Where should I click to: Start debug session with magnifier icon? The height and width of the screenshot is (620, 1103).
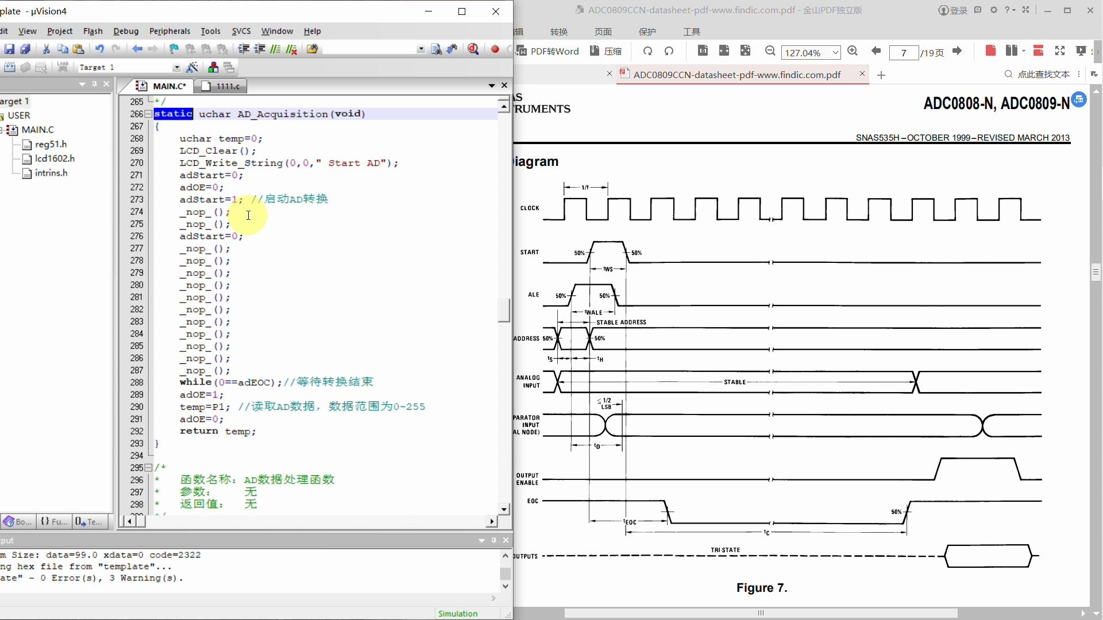473,49
